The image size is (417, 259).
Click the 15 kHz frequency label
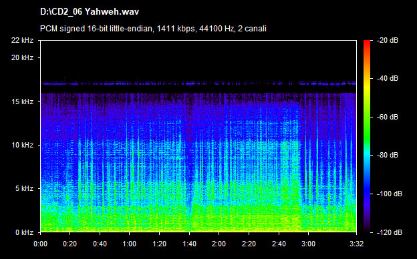[x=22, y=101]
